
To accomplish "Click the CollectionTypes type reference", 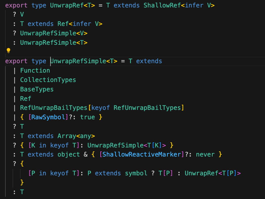I will click(48, 80).
